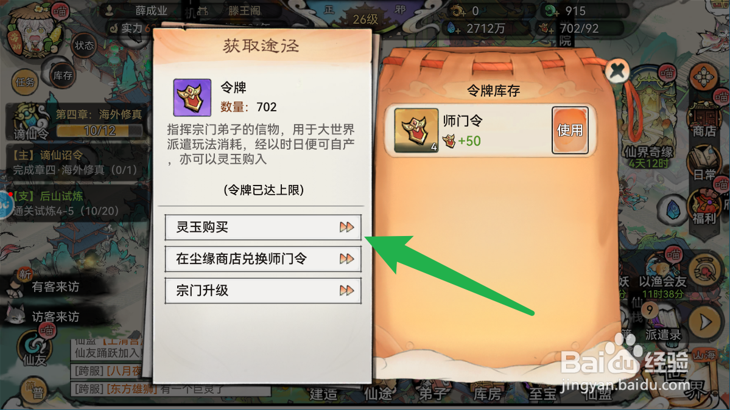Open the 任务 round icon
Image resolution: width=730 pixels, height=410 pixels.
(25, 82)
